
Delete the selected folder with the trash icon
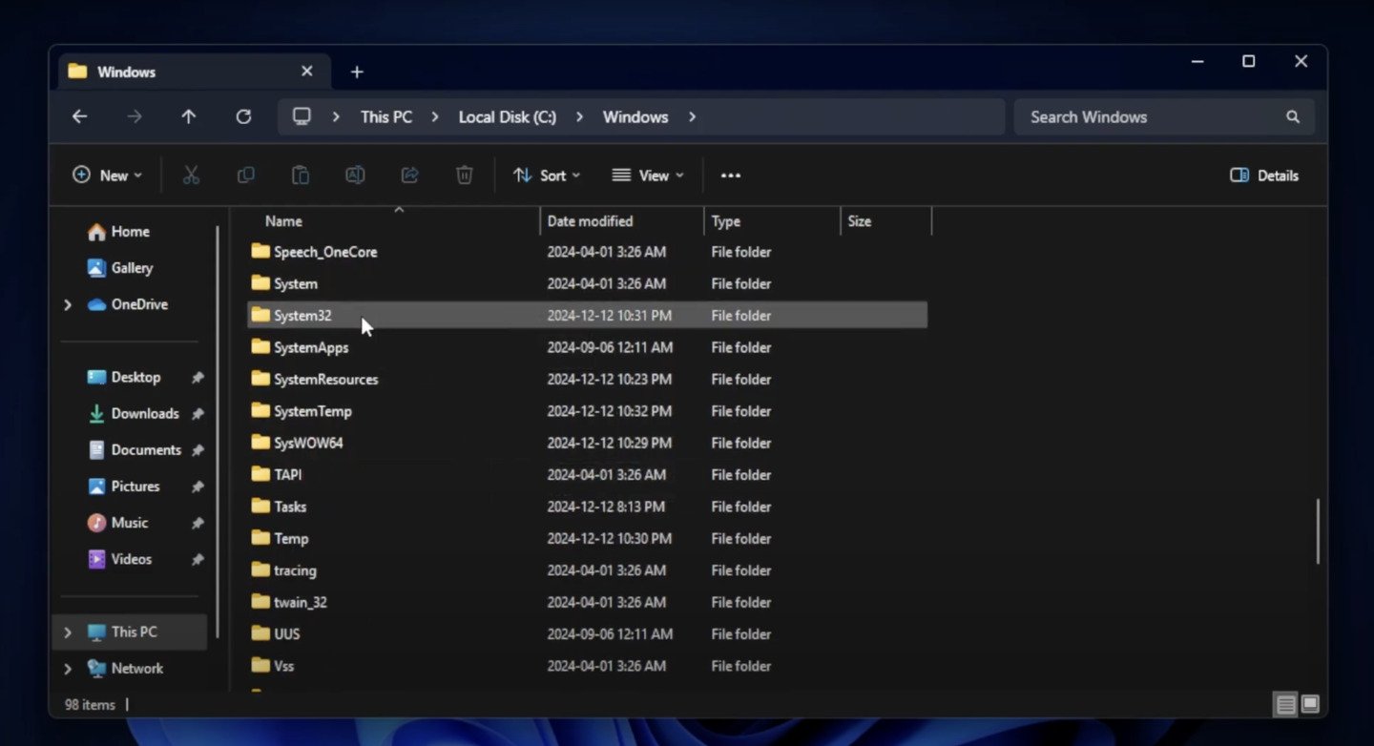pyautogui.click(x=464, y=175)
